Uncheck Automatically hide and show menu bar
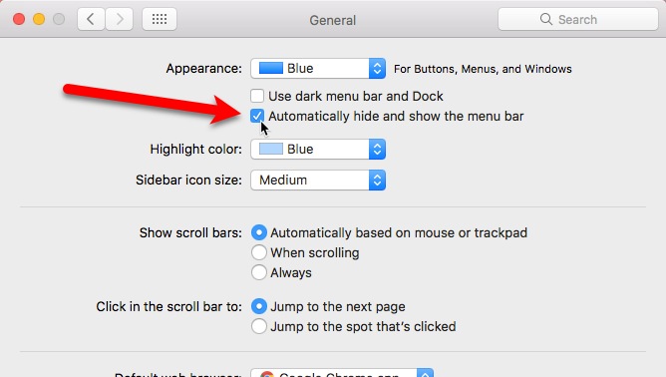The image size is (666, 377). pyautogui.click(x=257, y=116)
